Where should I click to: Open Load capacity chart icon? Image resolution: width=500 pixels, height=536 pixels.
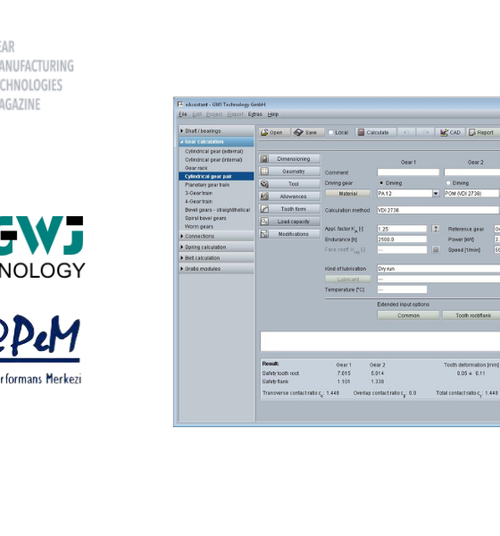coord(264,222)
